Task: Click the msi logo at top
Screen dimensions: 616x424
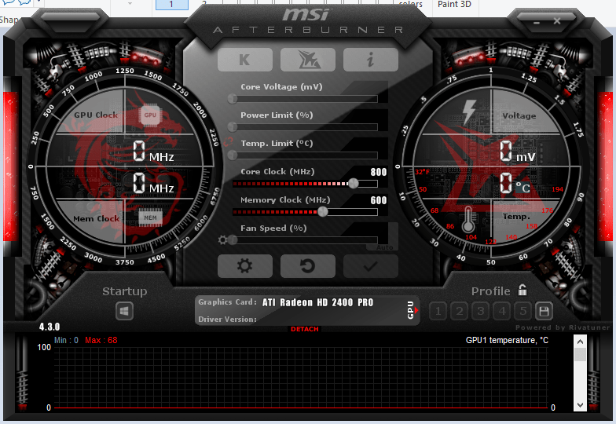Action: [306, 15]
